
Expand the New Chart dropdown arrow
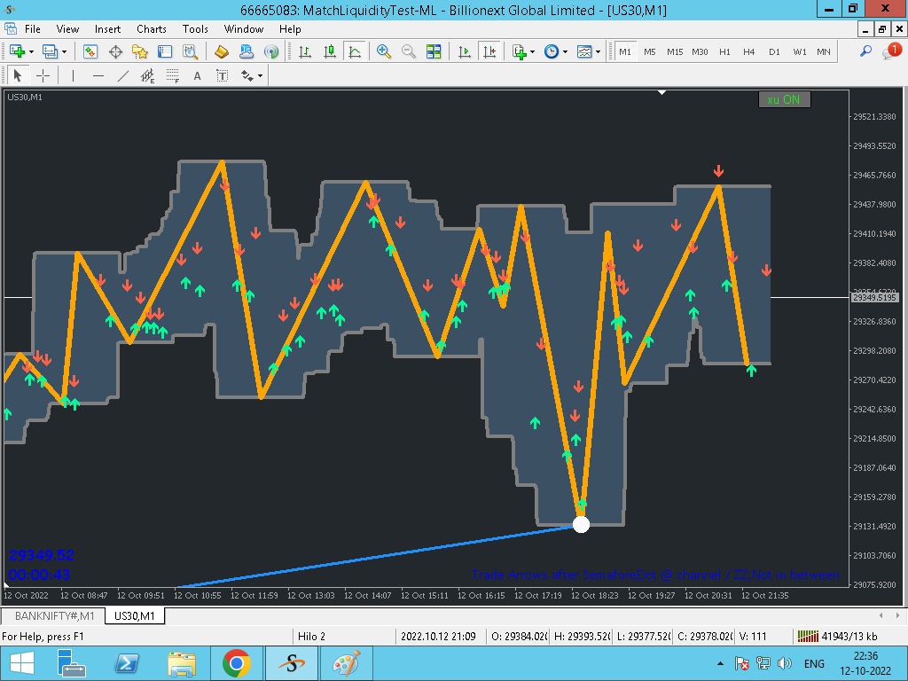pyautogui.click(x=31, y=51)
